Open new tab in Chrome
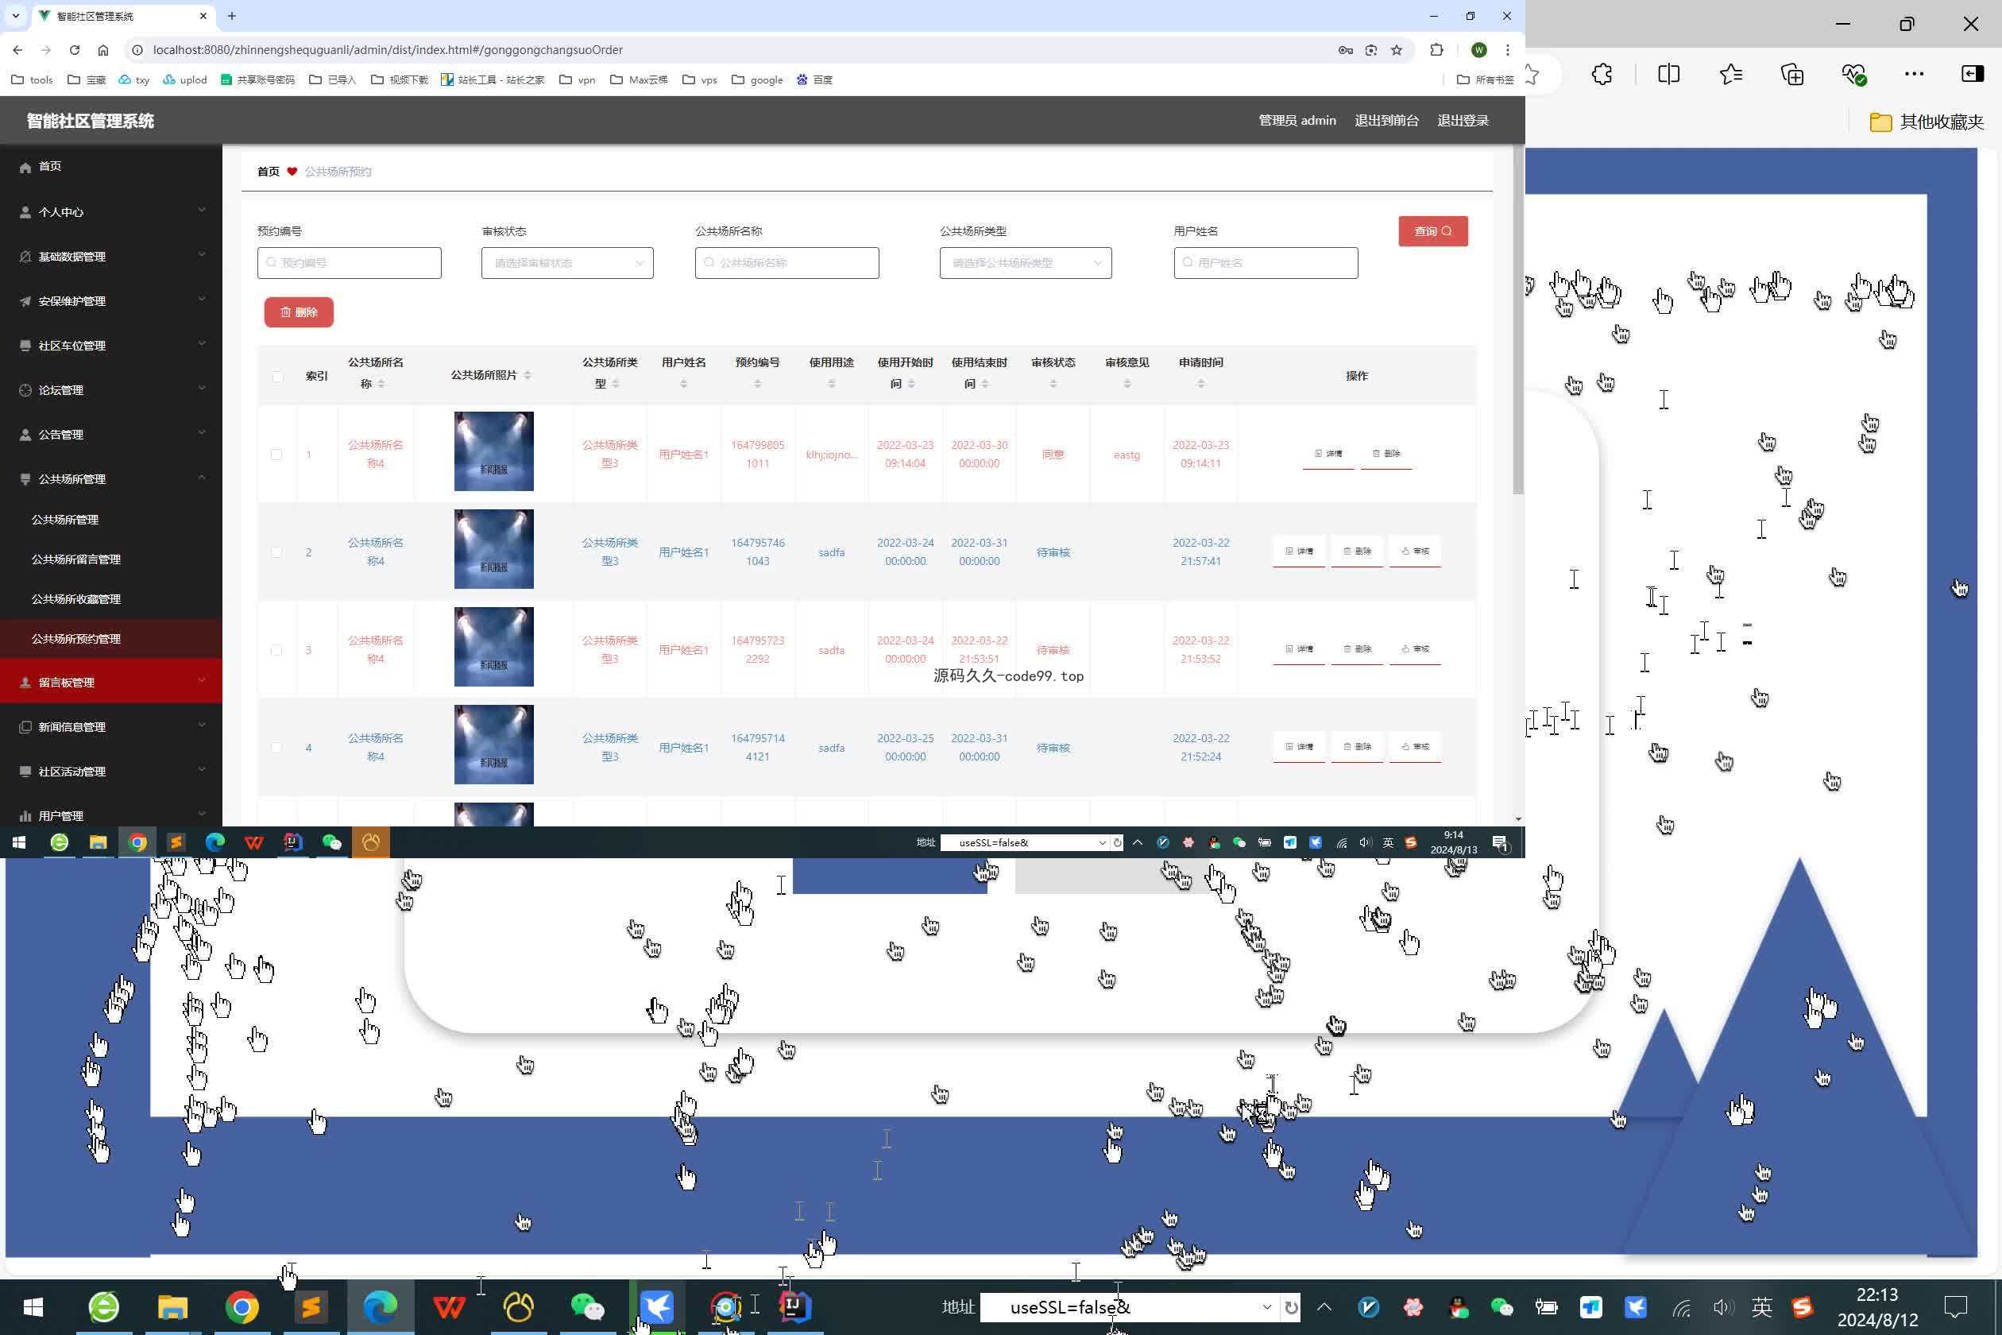 231,16
